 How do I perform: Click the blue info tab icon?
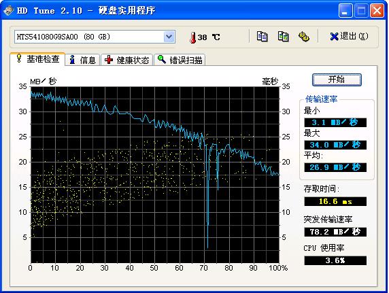pos(73,60)
